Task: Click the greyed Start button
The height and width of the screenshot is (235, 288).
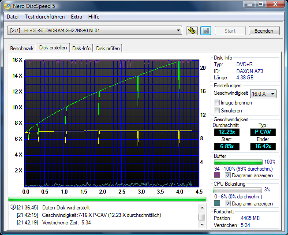Action: tap(230, 31)
